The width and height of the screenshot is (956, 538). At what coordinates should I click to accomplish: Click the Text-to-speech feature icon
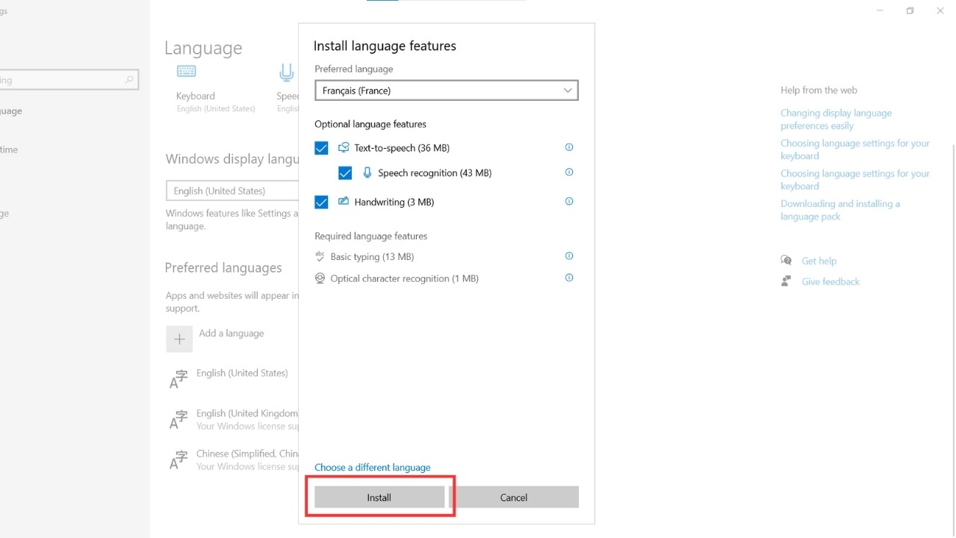[x=344, y=147]
